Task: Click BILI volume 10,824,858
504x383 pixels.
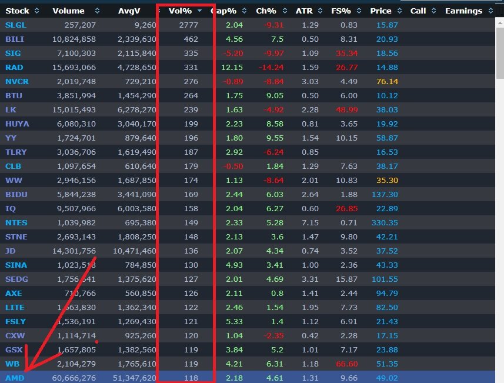Action: [74, 39]
